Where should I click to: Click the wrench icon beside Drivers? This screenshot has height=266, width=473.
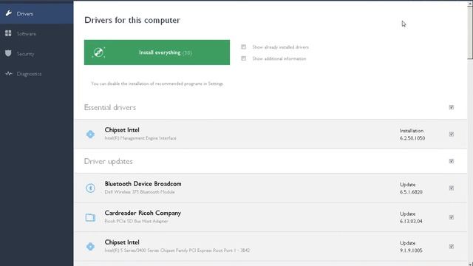pyautogui.click(x=8, y=13)
